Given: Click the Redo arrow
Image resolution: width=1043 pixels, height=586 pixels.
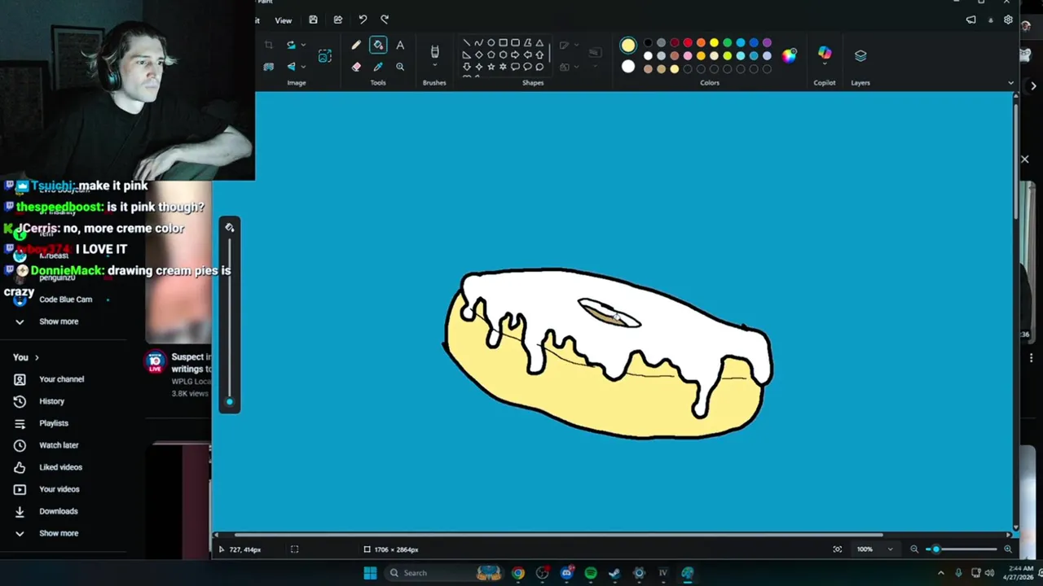Looking at the screenshot, I should tap(385, 20).
